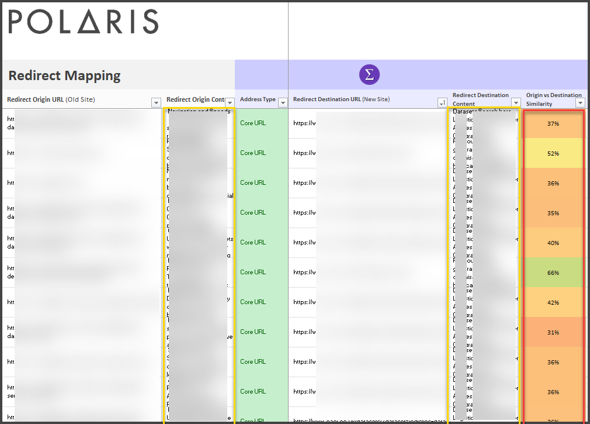Screen dimensions: 590x424
Task: Open the Redirect Origin Content filter arrow
Action: [x=230, y=103]
